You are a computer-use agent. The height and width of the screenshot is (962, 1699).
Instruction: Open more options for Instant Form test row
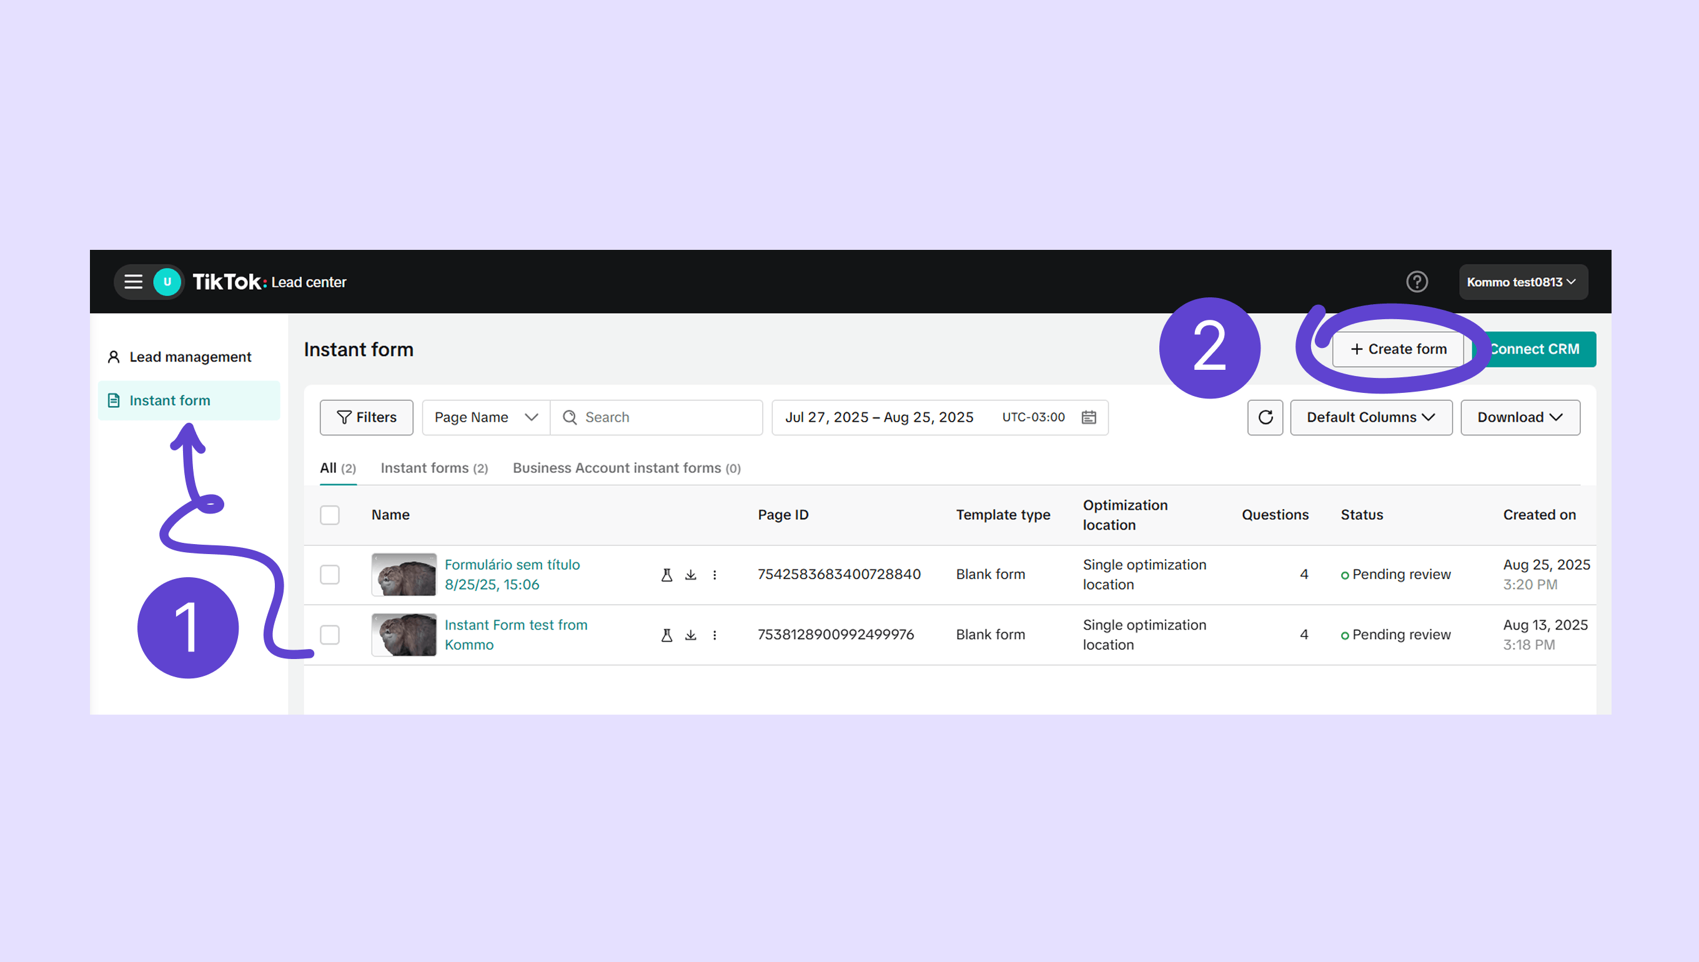click(x=714, y=635)
